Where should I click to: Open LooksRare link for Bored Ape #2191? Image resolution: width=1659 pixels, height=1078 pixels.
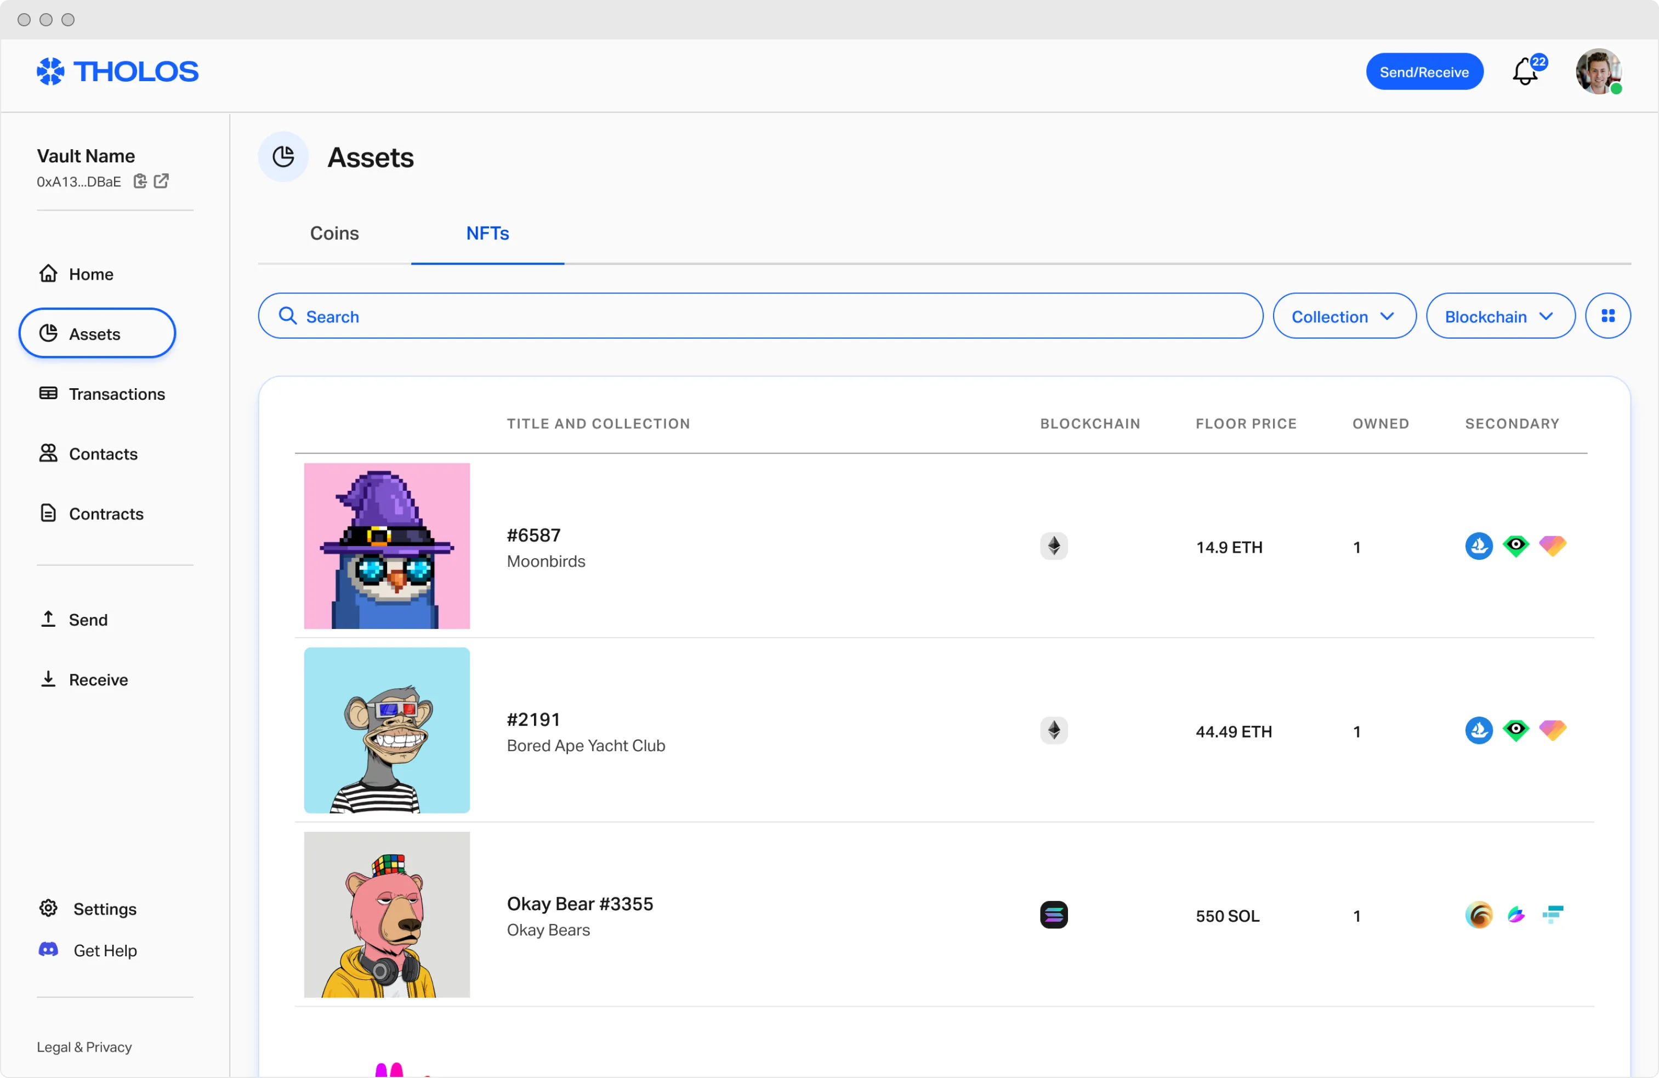click(x=1515, y=730)
